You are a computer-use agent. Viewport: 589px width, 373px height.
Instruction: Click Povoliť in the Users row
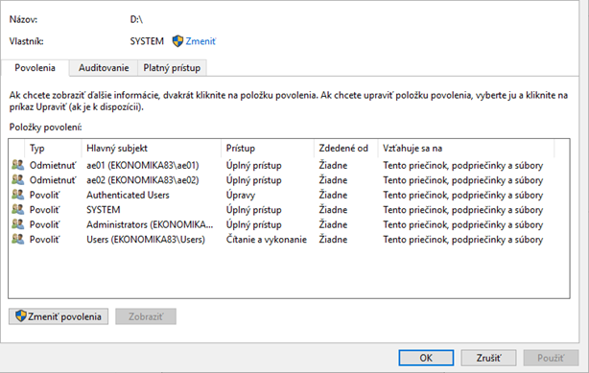(45, 240)
